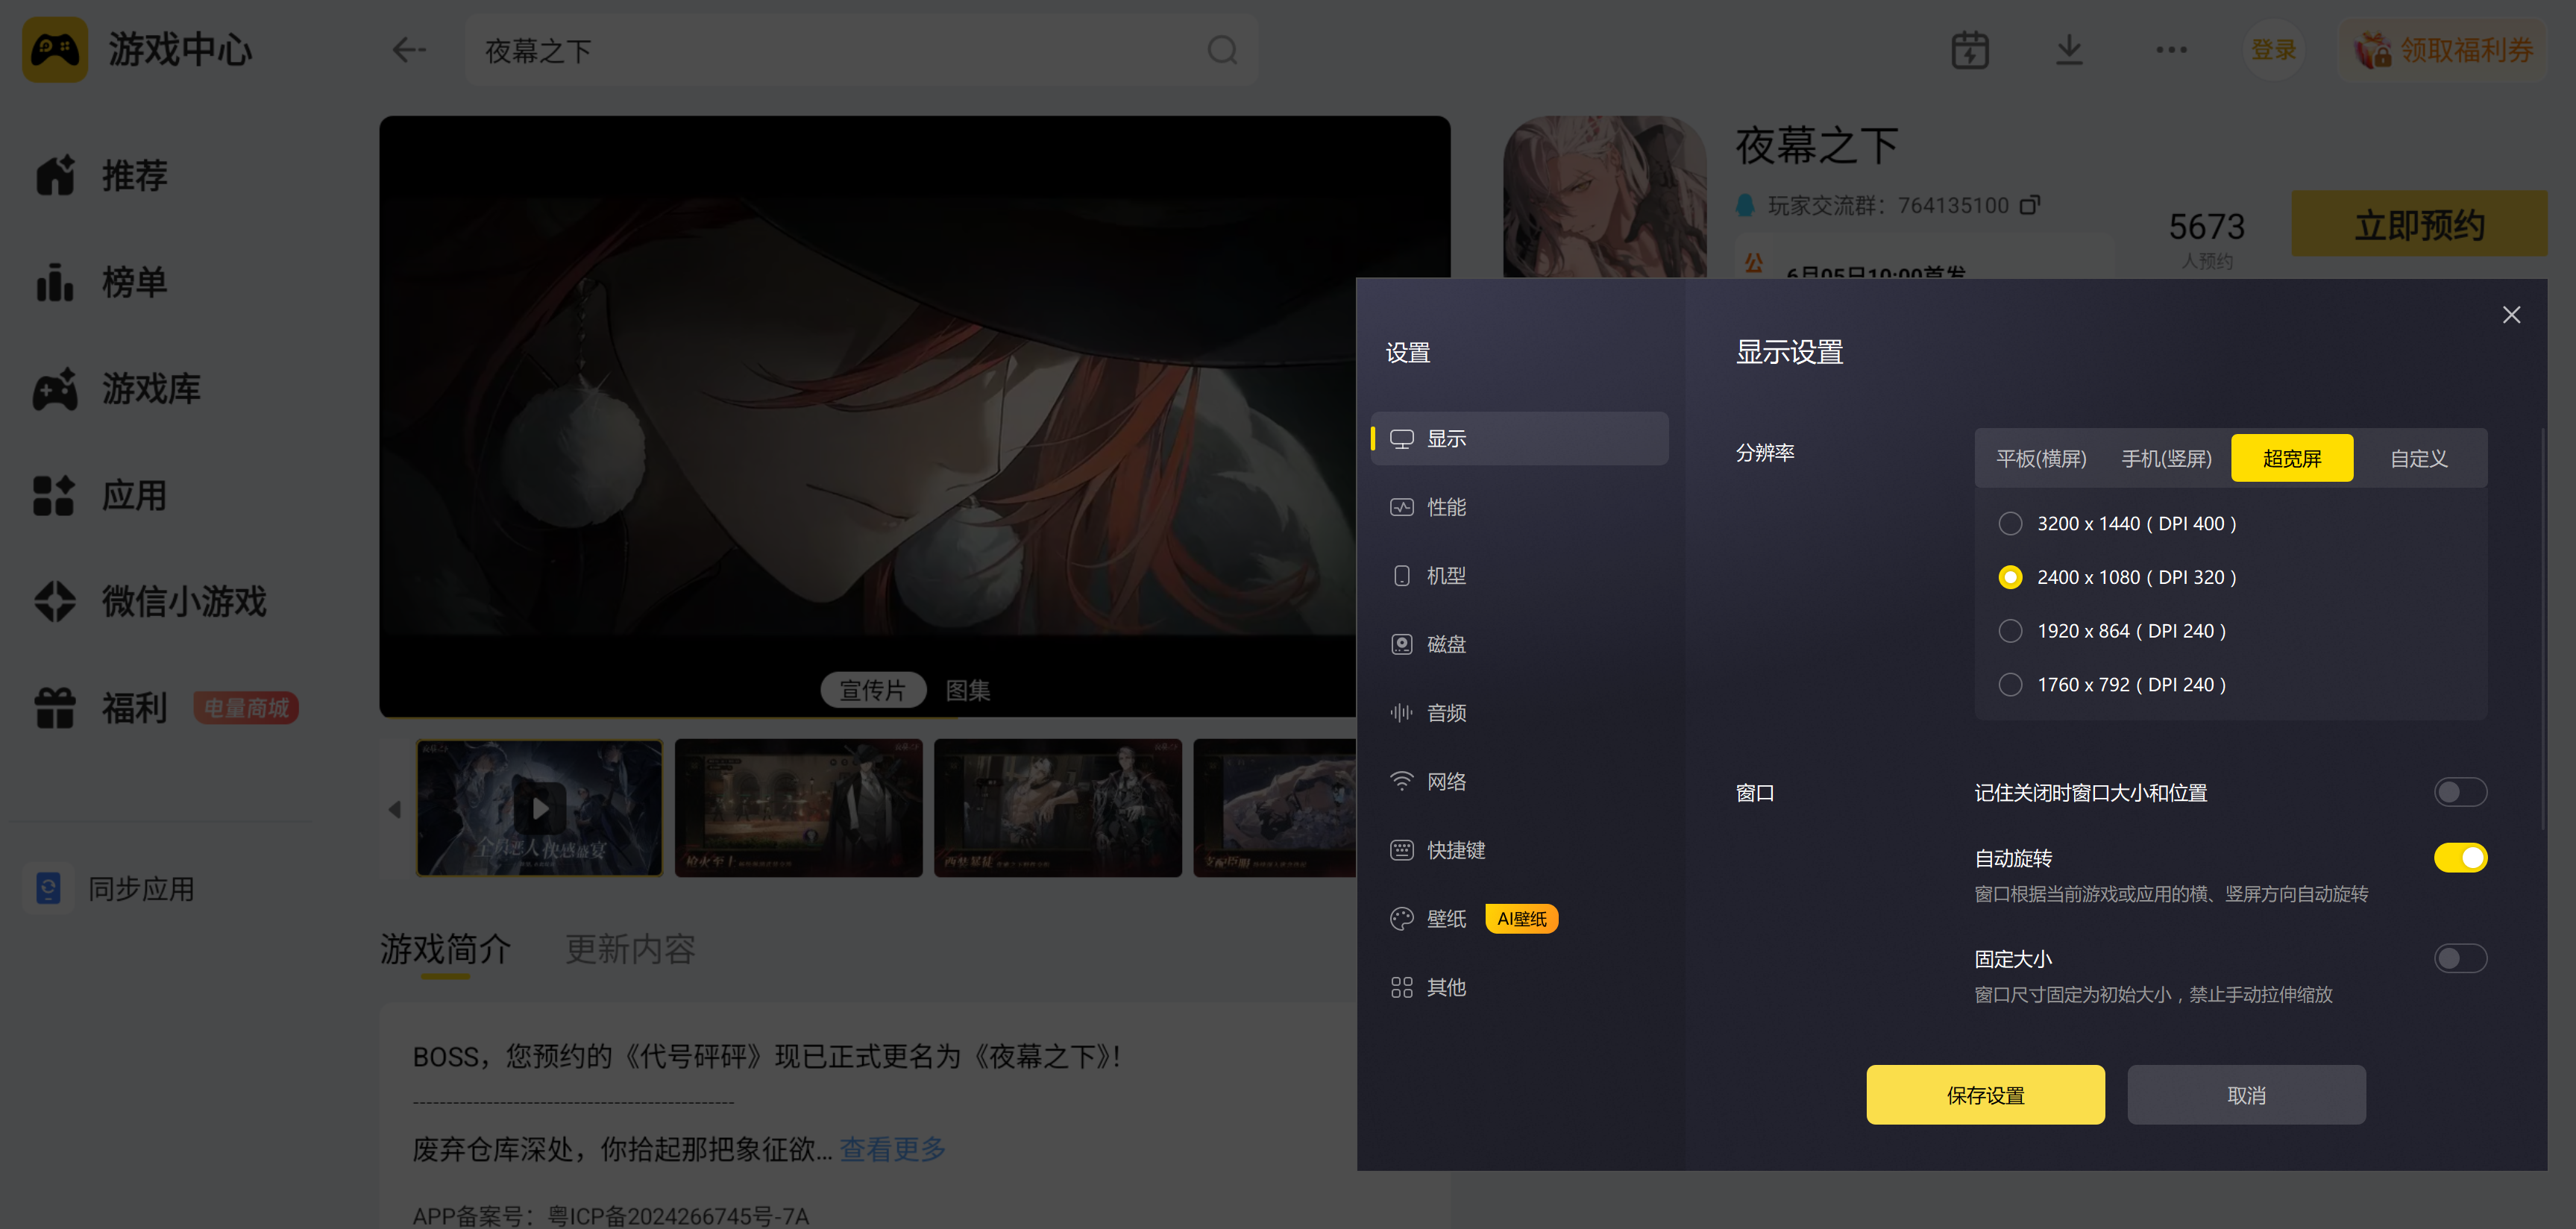Enable the 固定大小 switch
The height and width of the screenshot is (1229, 2576).
click(2460, 959)
